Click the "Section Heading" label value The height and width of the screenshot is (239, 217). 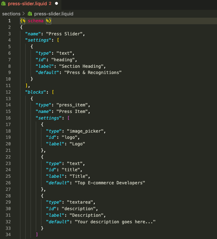tap(81, 66)
